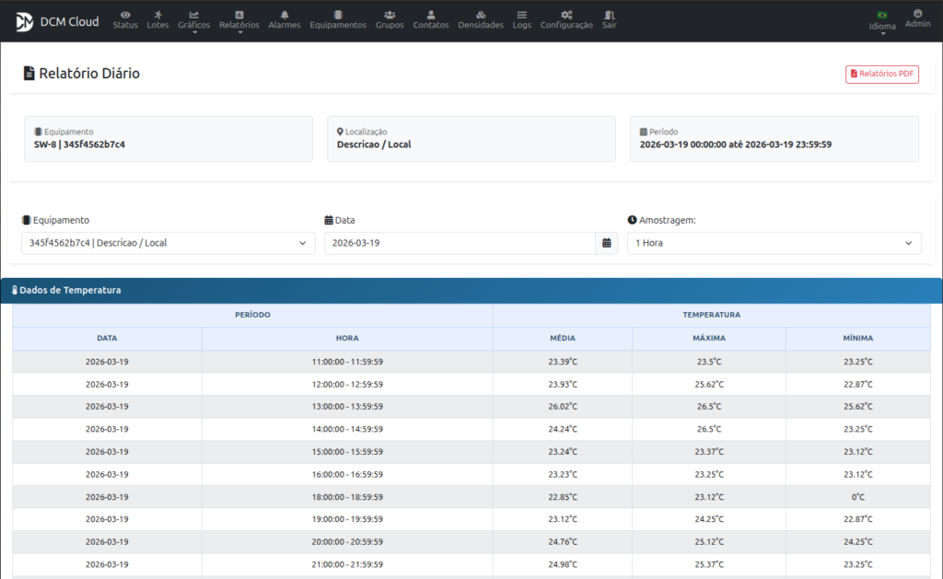
Task: Open the Amostragem 1 Hora dropdown
Action: [774, 243]
